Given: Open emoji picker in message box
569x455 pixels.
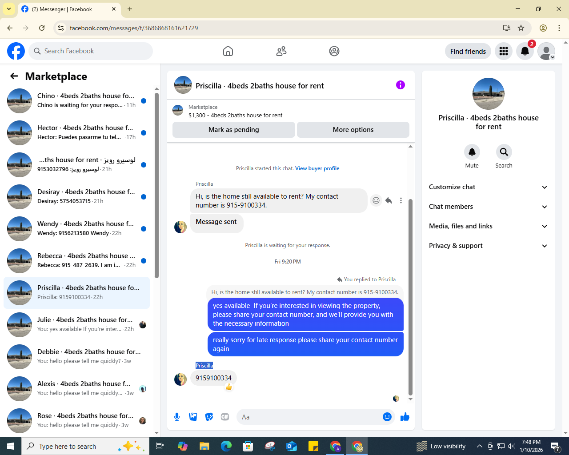Looking at the screenshot, I should point(387,417).
